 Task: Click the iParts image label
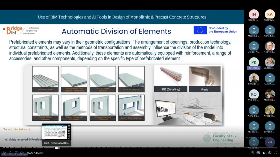point(205,89)
